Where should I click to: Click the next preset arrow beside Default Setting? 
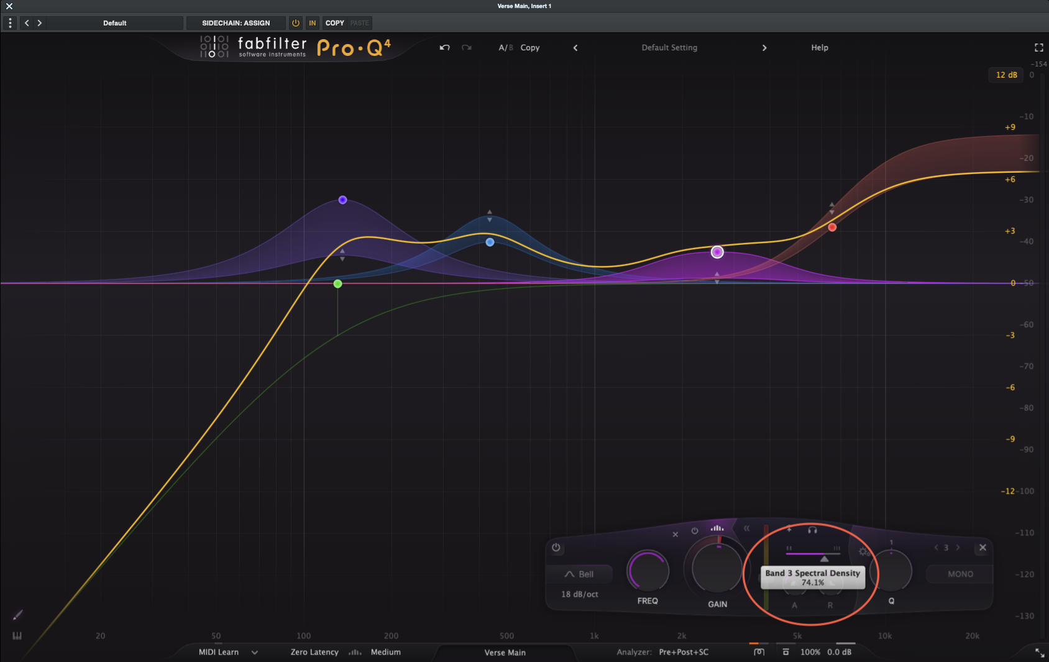click(x=764, y=47)
